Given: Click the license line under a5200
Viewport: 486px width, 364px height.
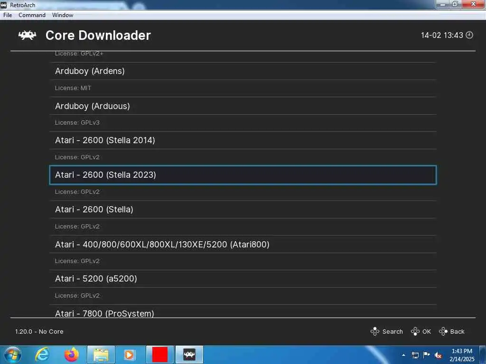Looking at the screenshot, I should point(77,296).
